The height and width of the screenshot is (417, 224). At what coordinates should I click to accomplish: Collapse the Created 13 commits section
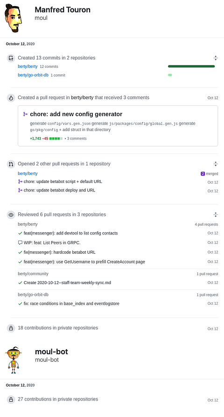point(216,58)
